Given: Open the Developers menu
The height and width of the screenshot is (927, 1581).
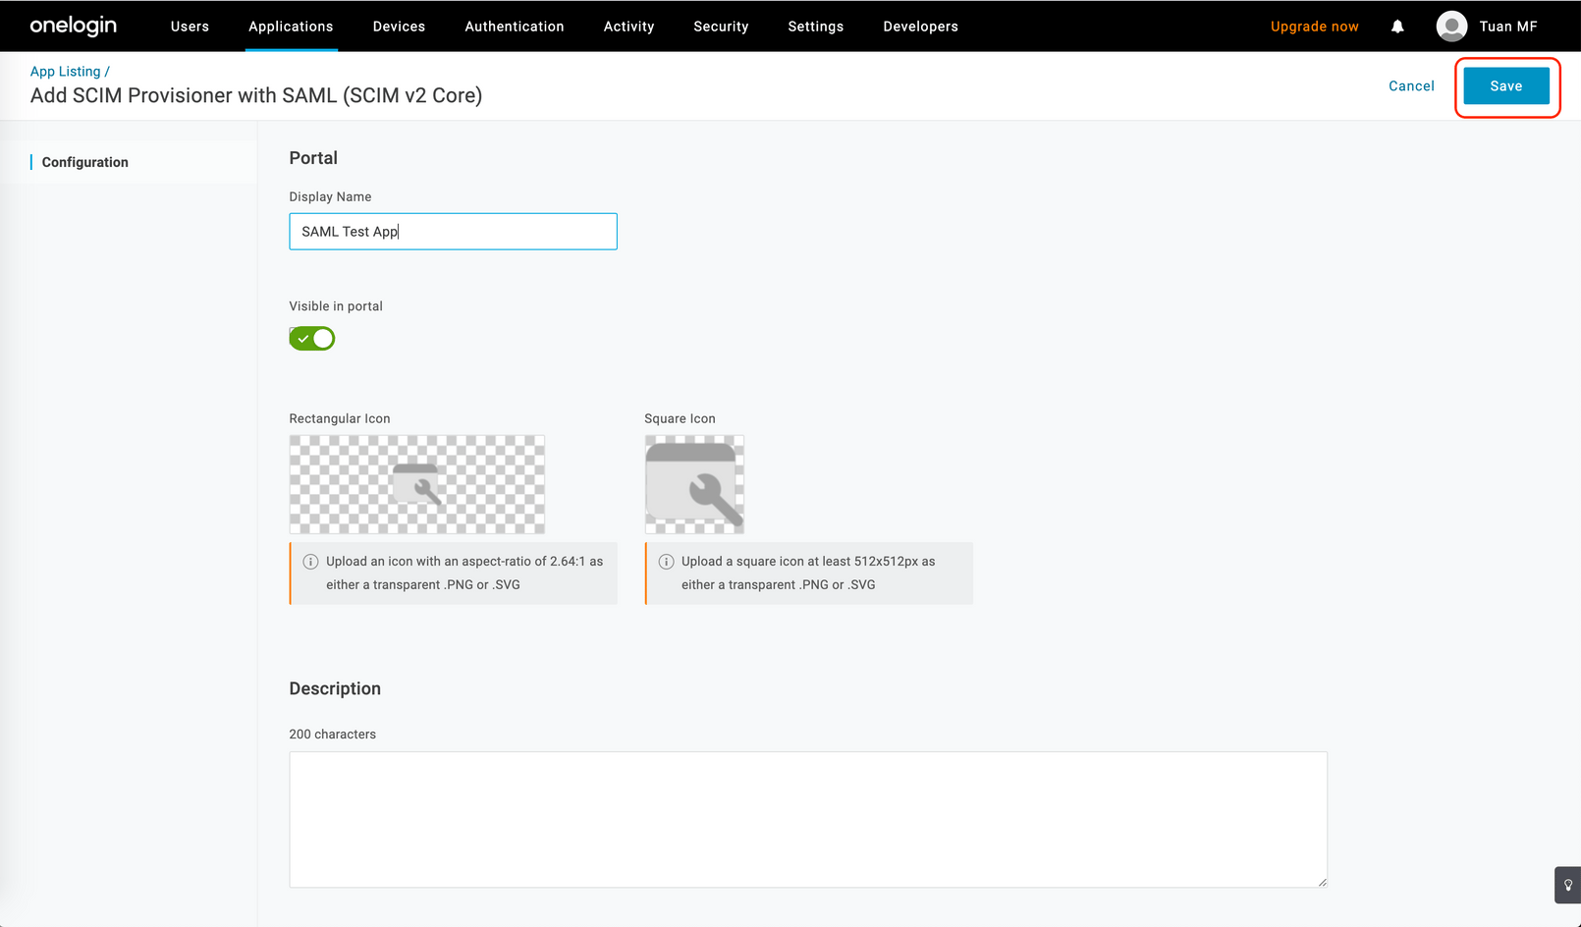Looking at the screenshot, I should pos(920,27).
